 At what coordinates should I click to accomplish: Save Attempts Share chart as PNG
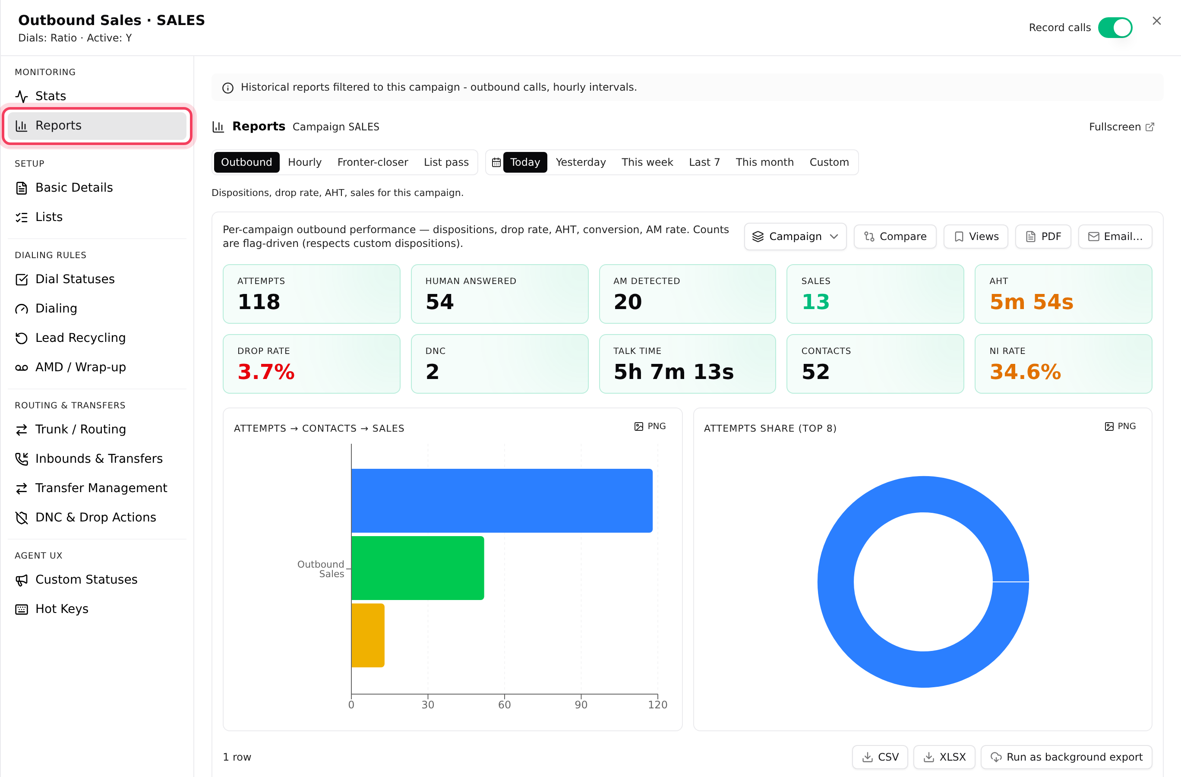point(1120,427)
